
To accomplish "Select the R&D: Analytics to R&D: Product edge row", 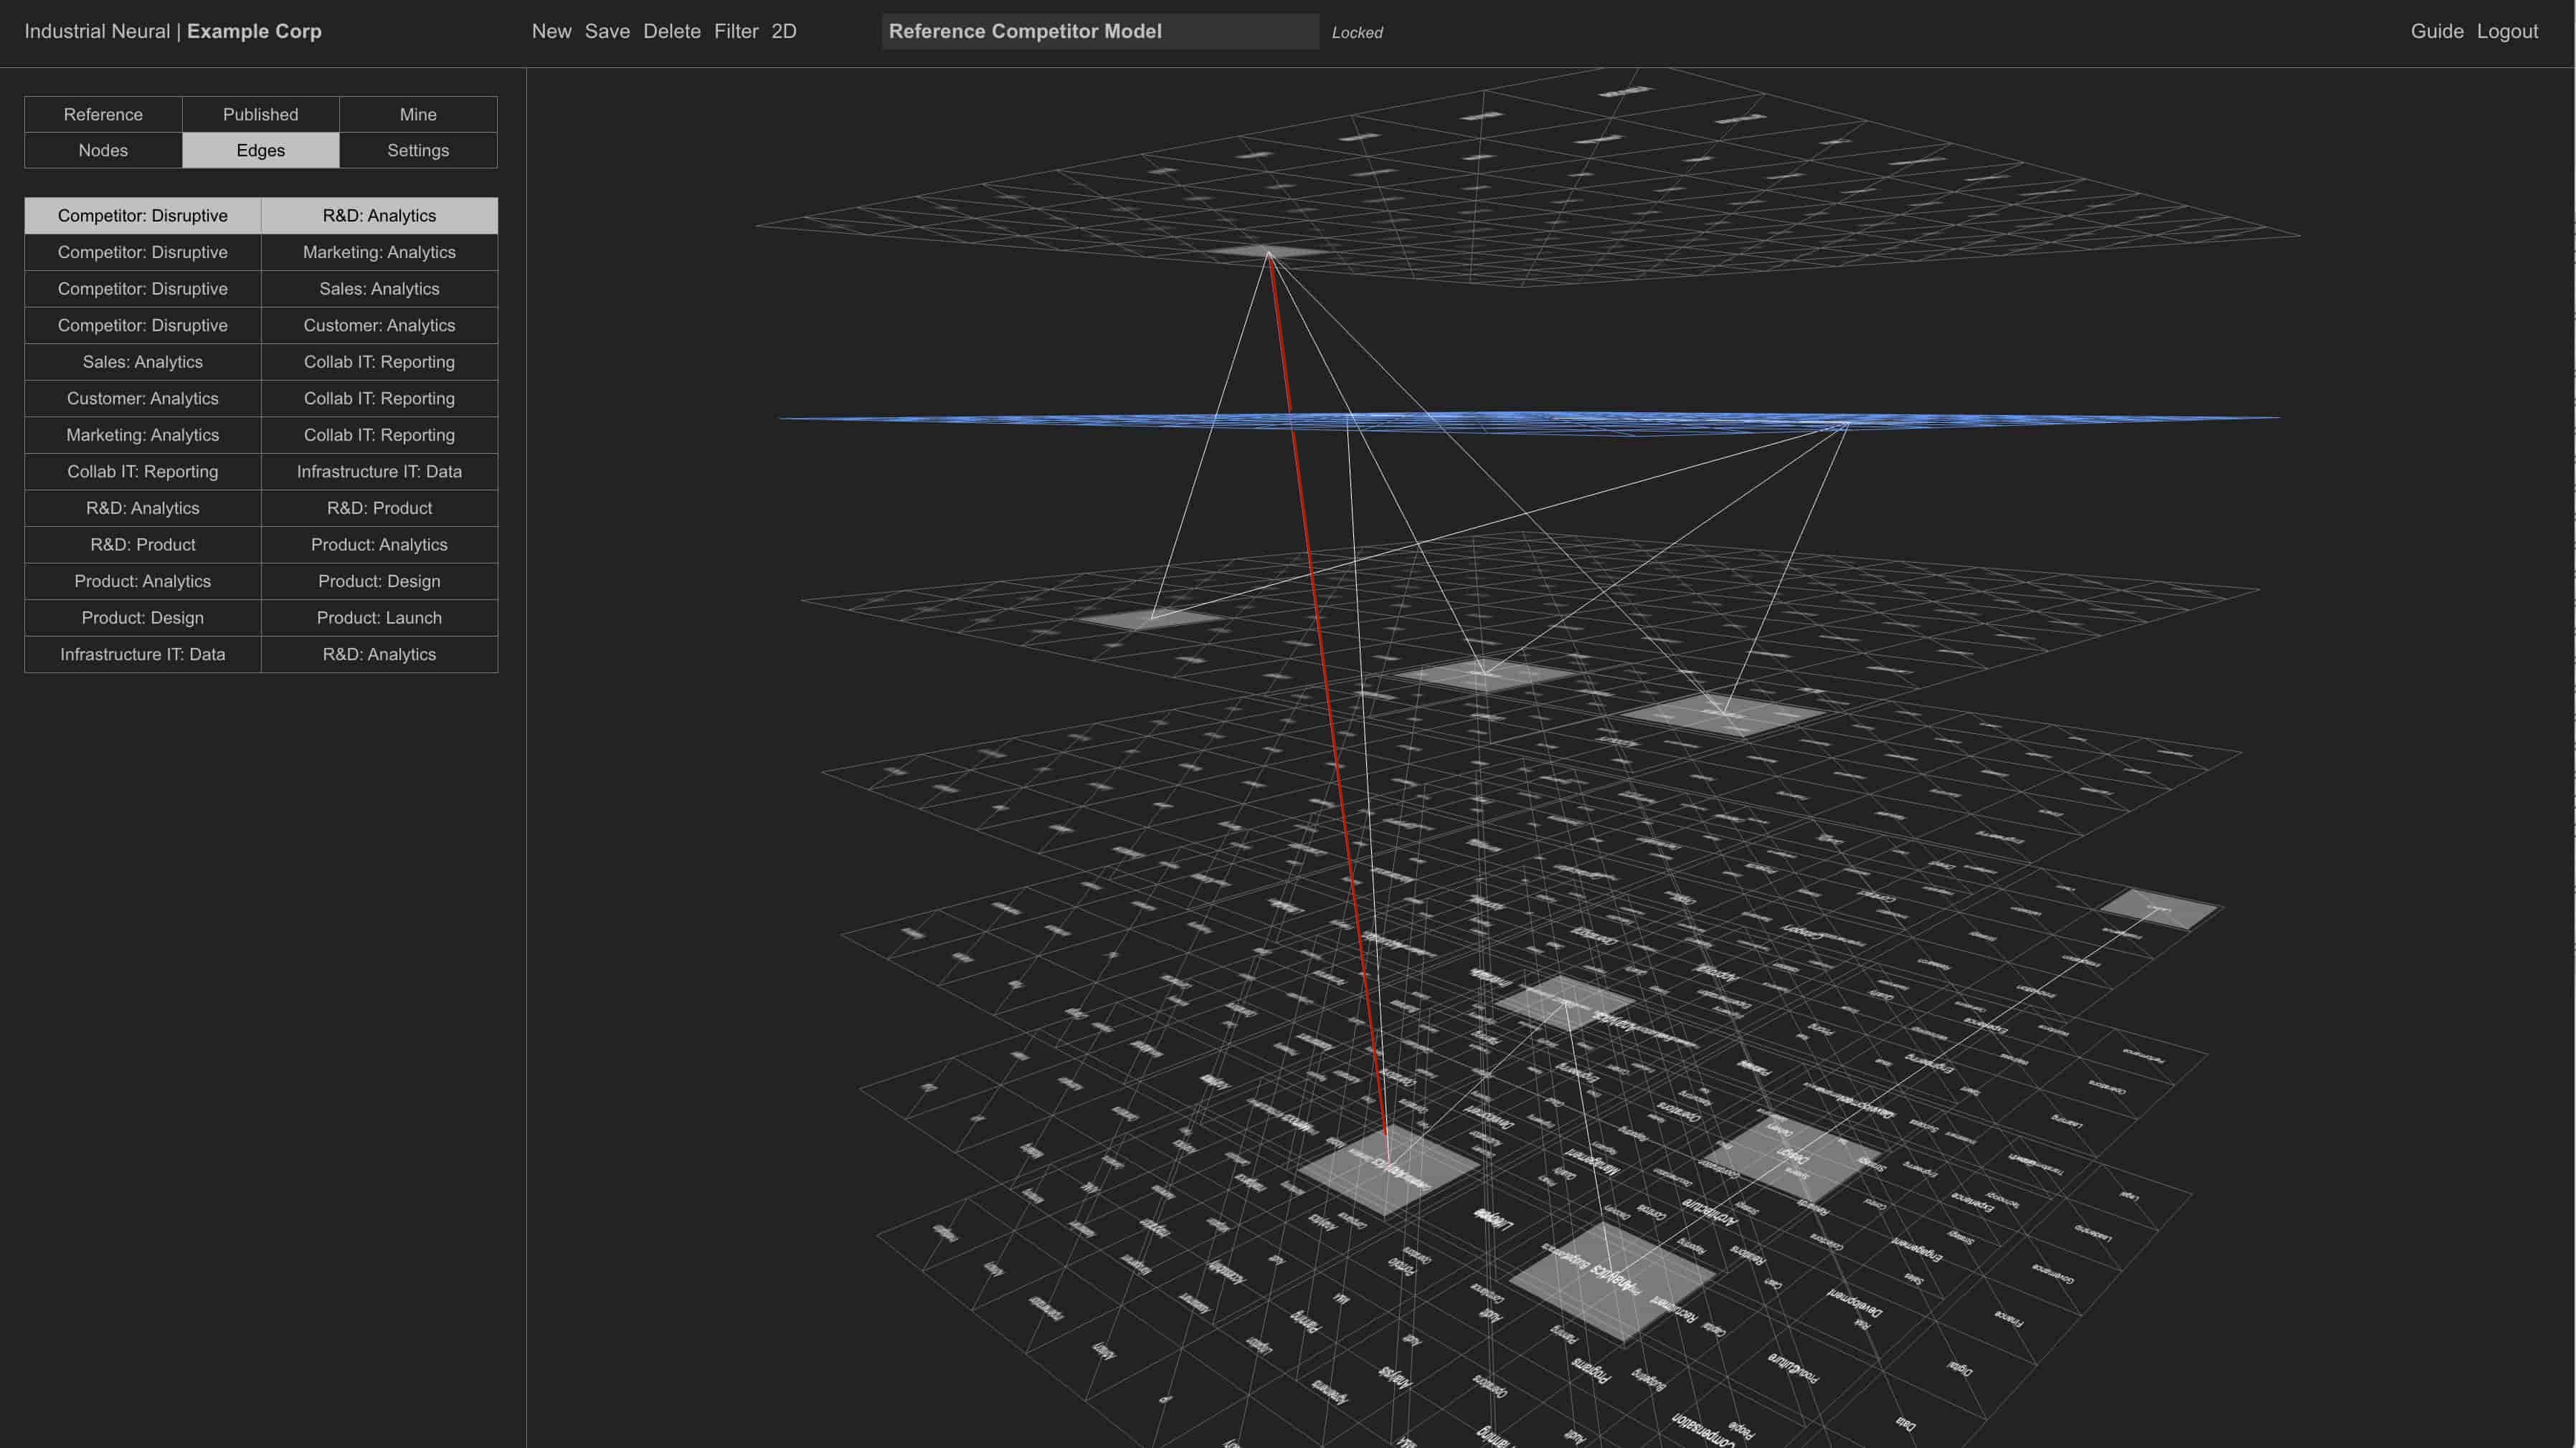I will (261, 508).
